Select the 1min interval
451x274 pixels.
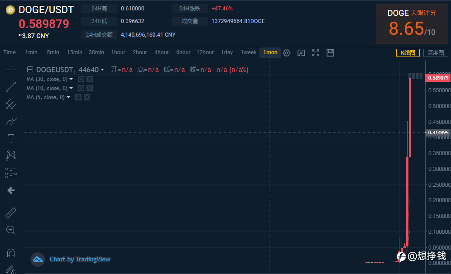point(31,52)
